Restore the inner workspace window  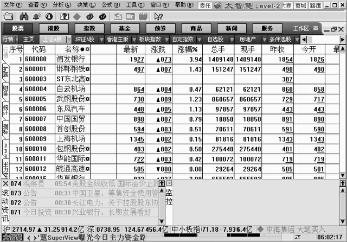click(334, 29)
